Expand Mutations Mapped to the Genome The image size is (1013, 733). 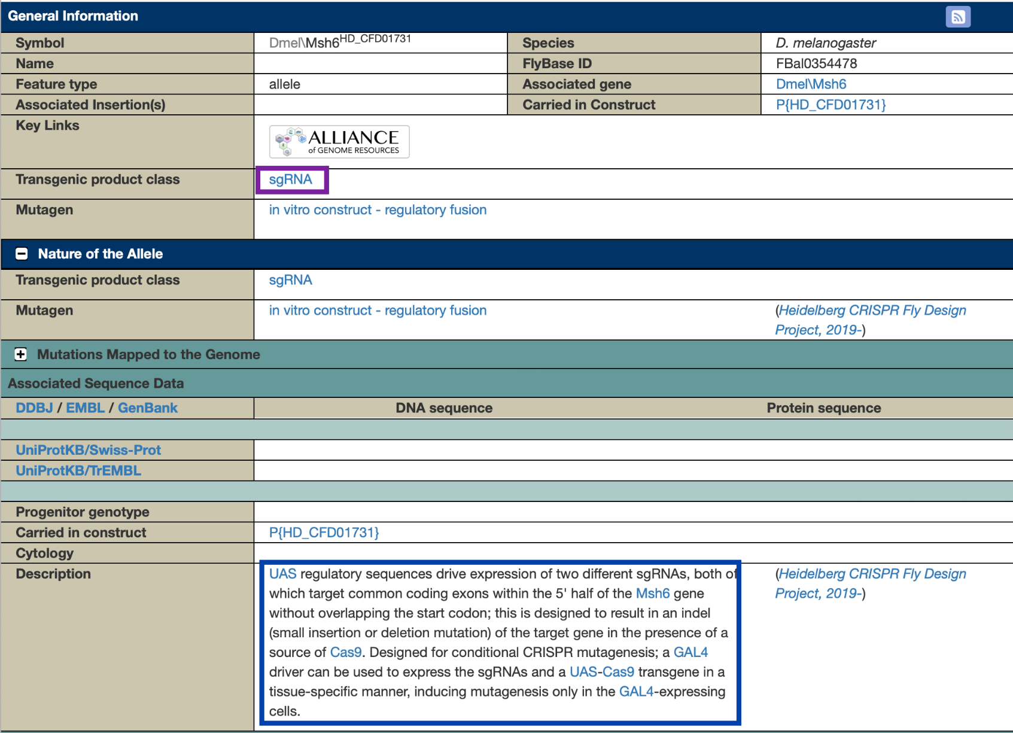21,354
